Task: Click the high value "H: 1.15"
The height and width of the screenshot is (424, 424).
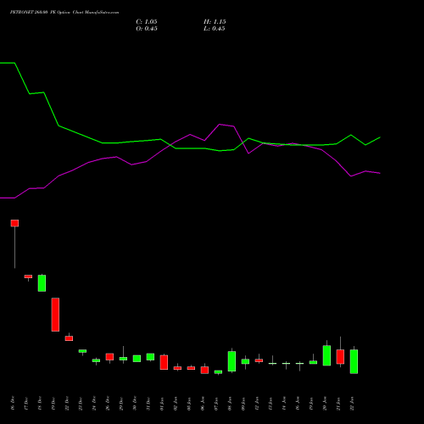Action: [x=215, y=22]
